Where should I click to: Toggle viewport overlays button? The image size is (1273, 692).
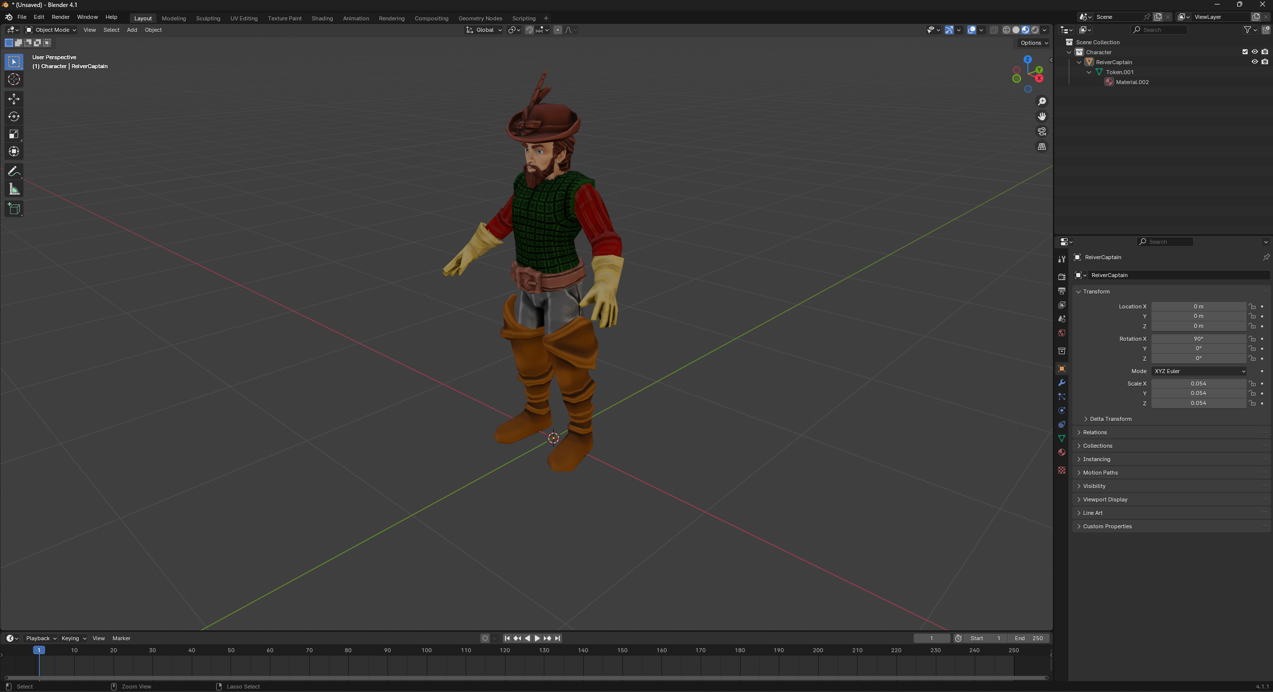point(972,30)
